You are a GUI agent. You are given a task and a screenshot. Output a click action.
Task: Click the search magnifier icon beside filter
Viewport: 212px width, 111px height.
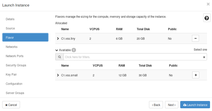coord(59,57)
